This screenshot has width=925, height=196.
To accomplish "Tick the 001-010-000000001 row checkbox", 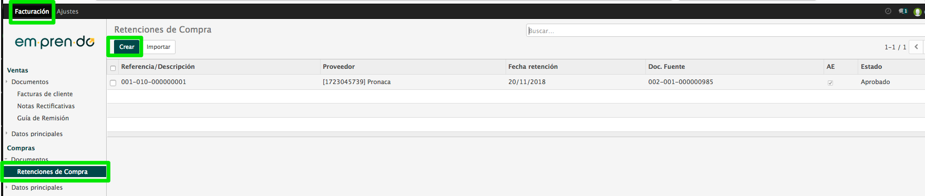I will tap(113, 82).
